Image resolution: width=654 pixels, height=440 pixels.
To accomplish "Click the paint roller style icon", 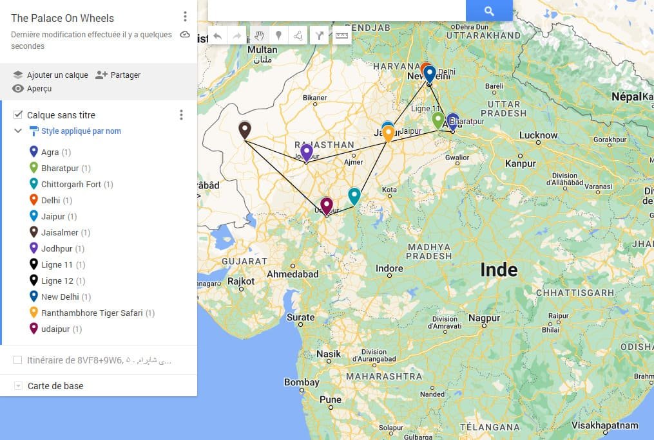I will (34, 131).
